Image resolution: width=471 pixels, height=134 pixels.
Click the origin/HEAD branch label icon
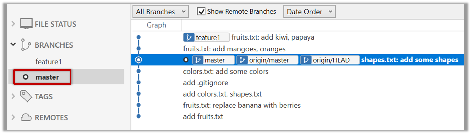[306, 60]
